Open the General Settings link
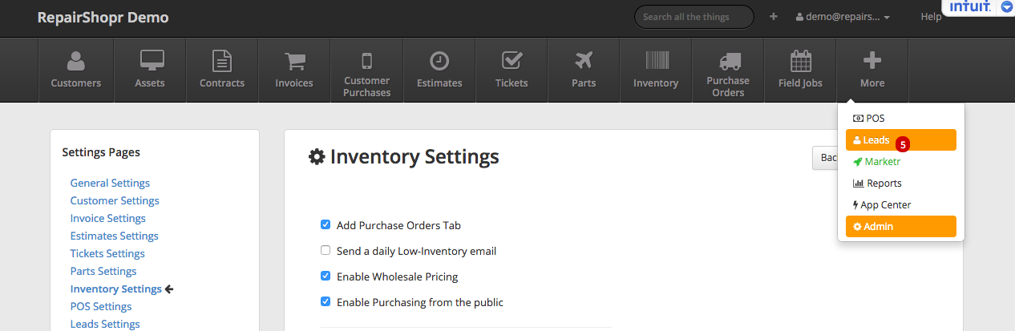Viewport: 1015px width, 331px height. coord(110,183)
